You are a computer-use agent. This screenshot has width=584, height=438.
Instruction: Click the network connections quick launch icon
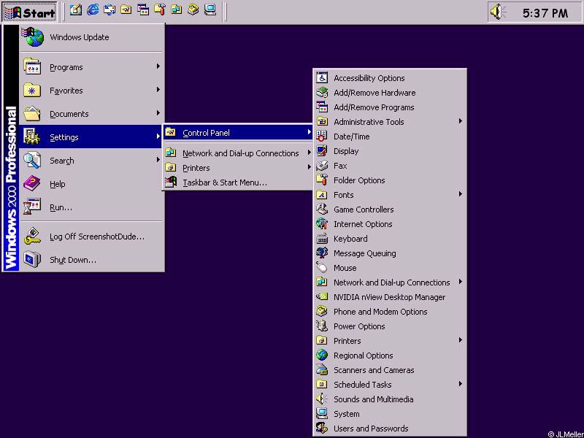[x=177, y=10]
